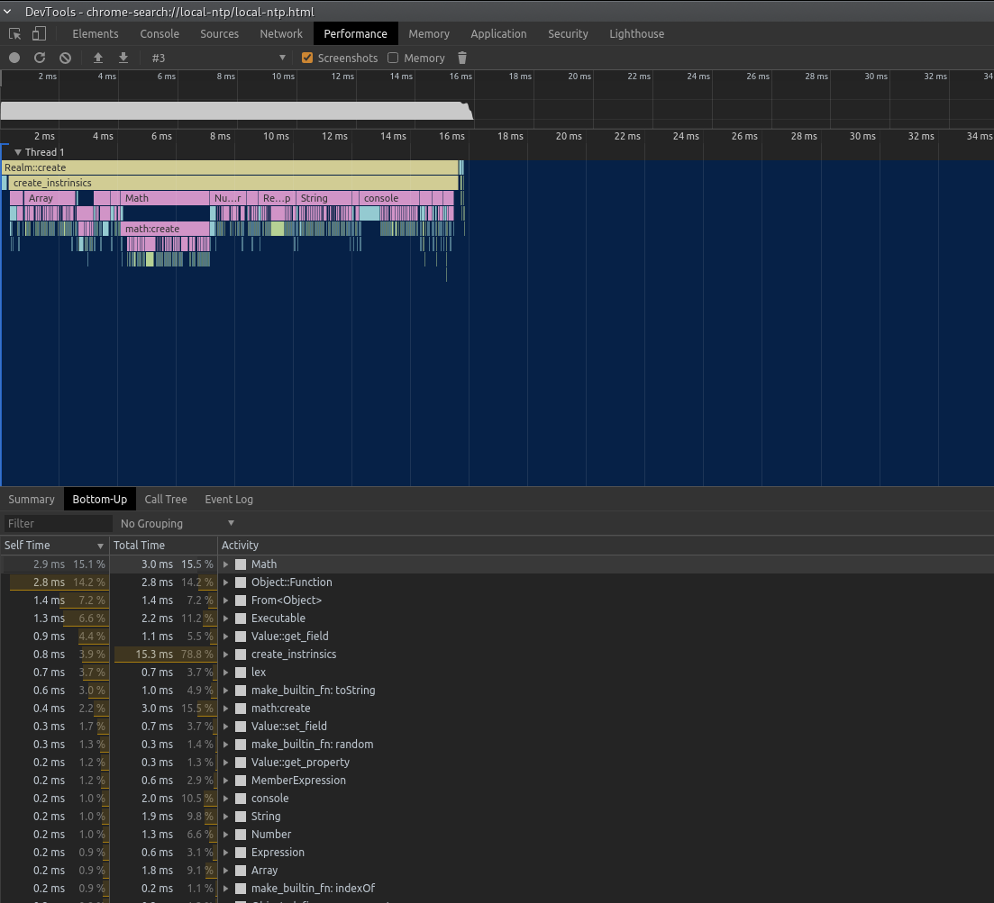Start recording with the record button
Viewport: 994px width, 903px height.
pyautogui.click(x=14, y=58)
